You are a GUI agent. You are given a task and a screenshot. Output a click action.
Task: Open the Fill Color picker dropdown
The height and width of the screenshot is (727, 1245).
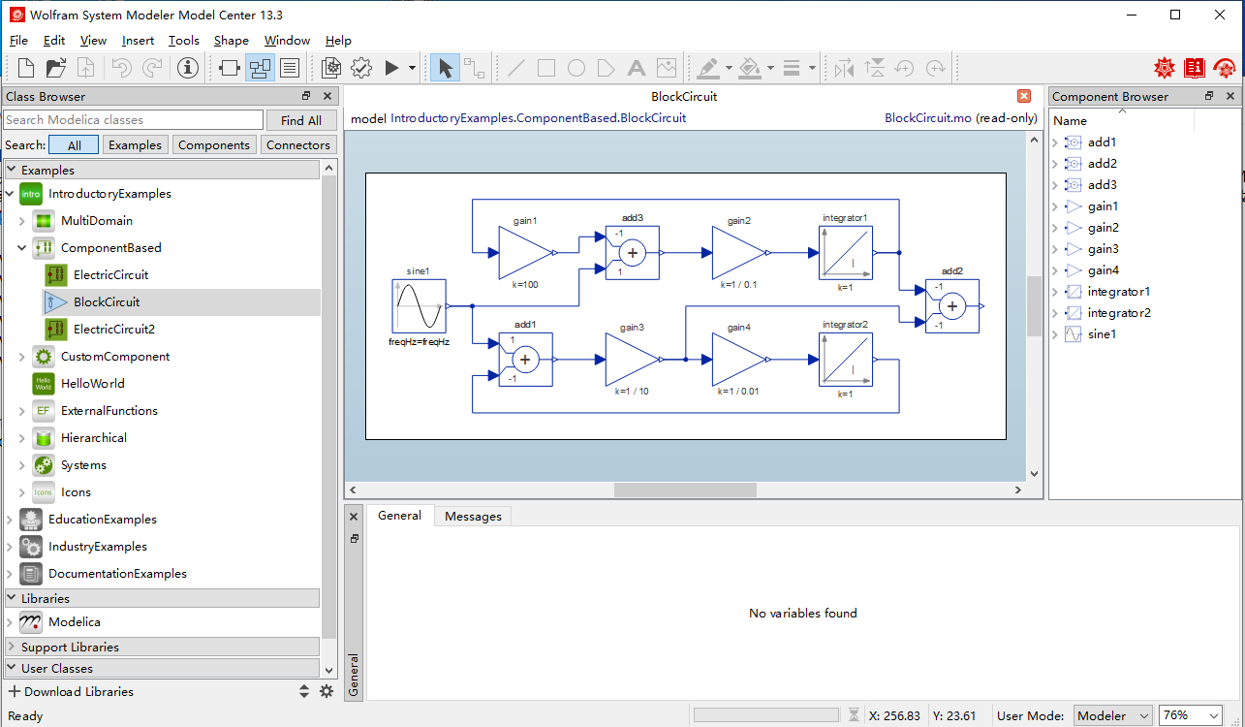click(771, 68)
